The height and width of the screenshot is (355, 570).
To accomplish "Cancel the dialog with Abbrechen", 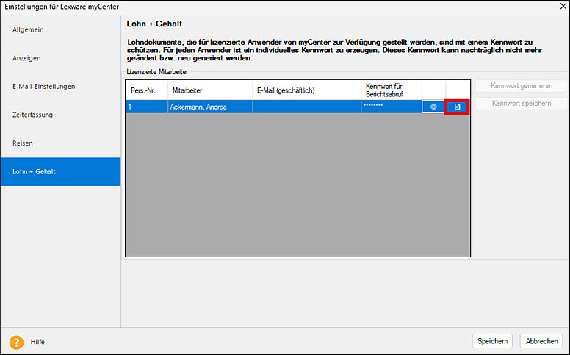I will click(x=542, y=341).
